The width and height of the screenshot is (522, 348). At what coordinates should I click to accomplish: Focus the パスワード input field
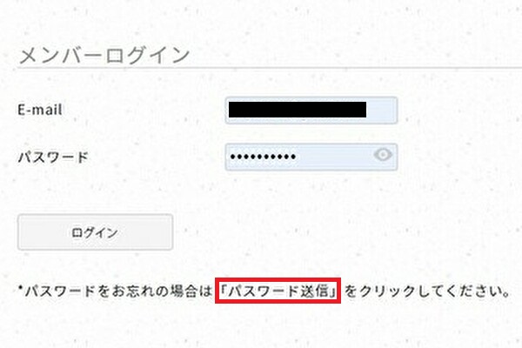coord(311,157)
